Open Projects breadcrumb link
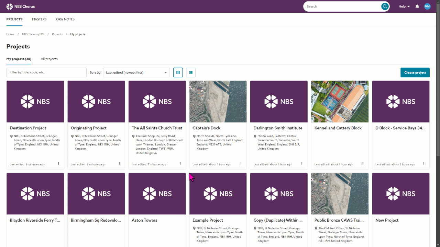Screen dimensions: 440x247 [57, 34]
